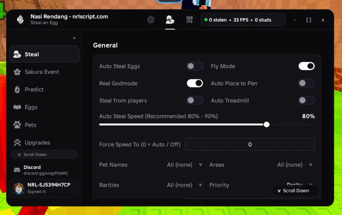The width and height of the screenshot is (342, 215).
Task: Enable the Auto Steal Eggs toggle
Action: [x=195, y=66]
